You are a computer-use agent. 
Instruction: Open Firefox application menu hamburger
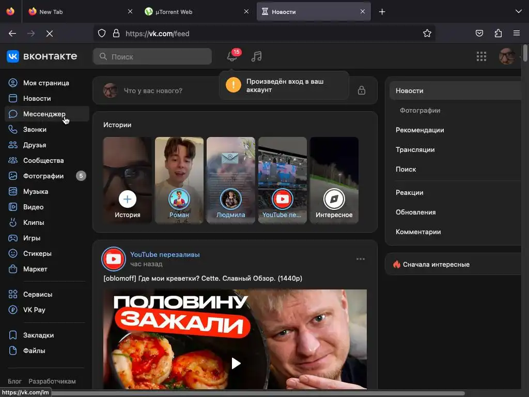click(x=517, y=34)
